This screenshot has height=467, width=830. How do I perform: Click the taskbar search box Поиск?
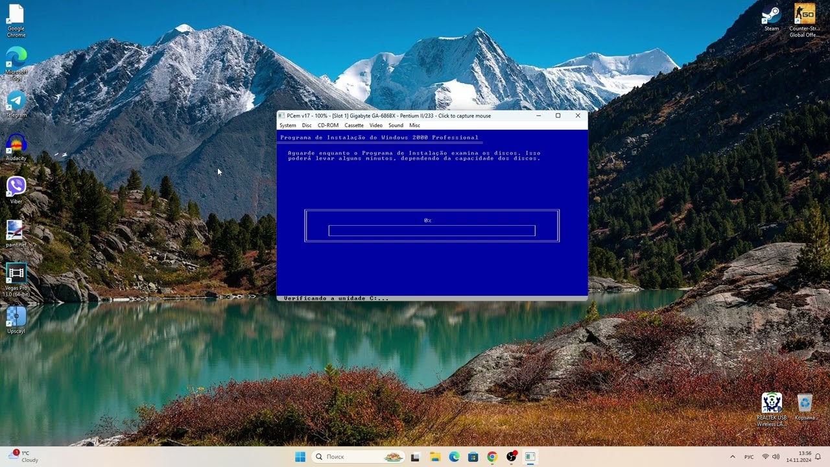(x=357, y=457)
